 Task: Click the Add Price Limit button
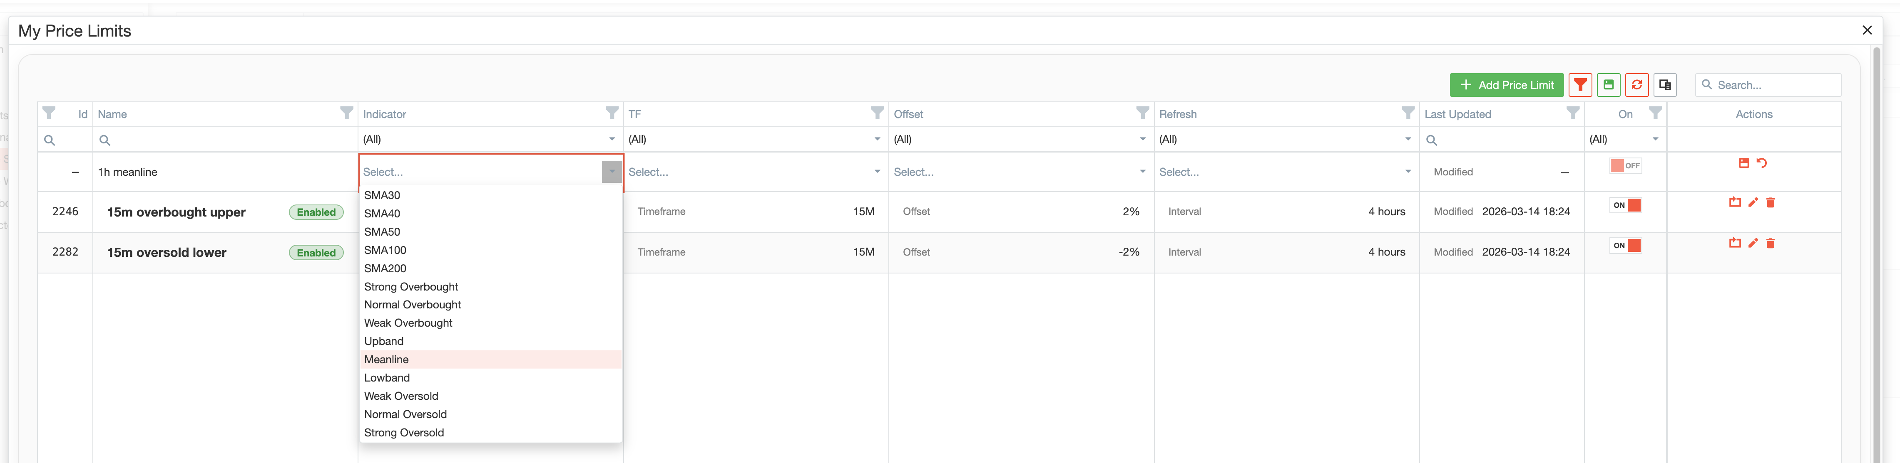(1506, 85)
